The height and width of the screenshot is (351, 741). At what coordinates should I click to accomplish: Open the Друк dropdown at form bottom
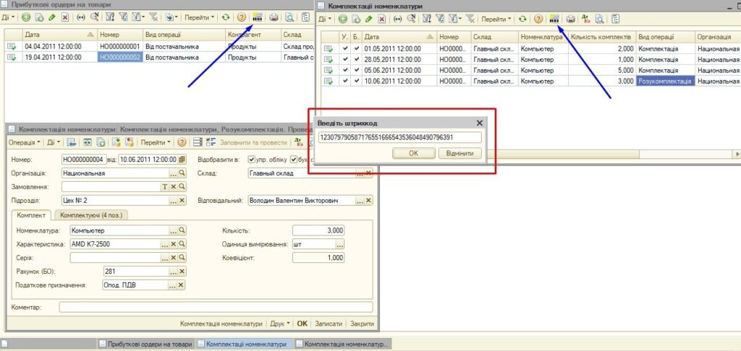click(279, 324)
